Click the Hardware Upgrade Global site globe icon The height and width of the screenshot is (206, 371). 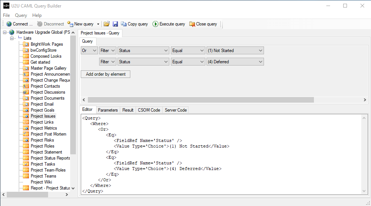pos(12,32)
